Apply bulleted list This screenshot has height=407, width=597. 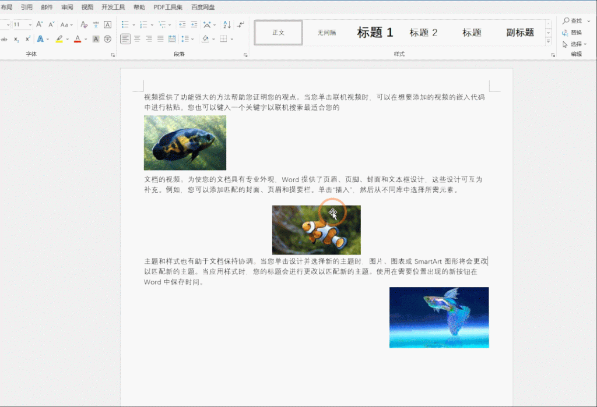[125, 24]
